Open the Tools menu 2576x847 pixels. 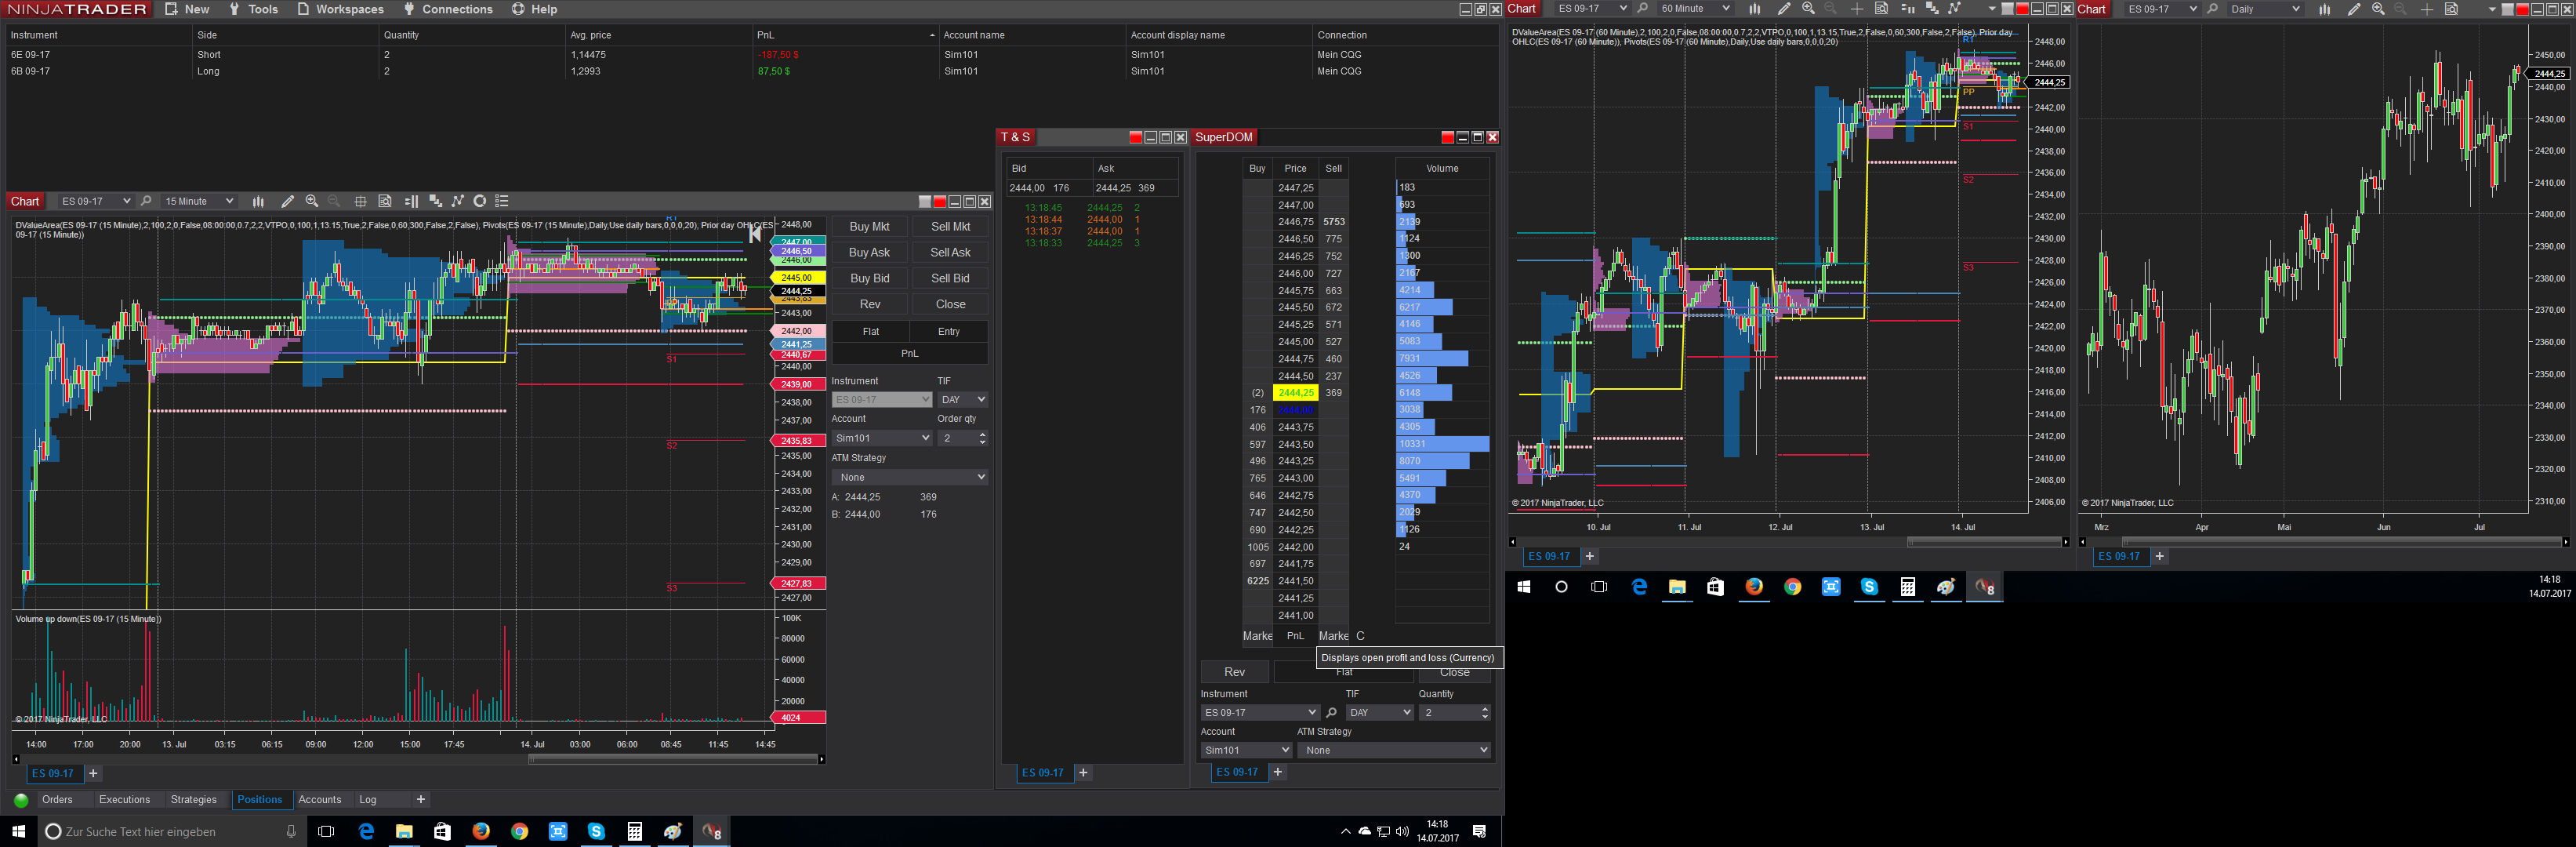[x=253, y=9]
